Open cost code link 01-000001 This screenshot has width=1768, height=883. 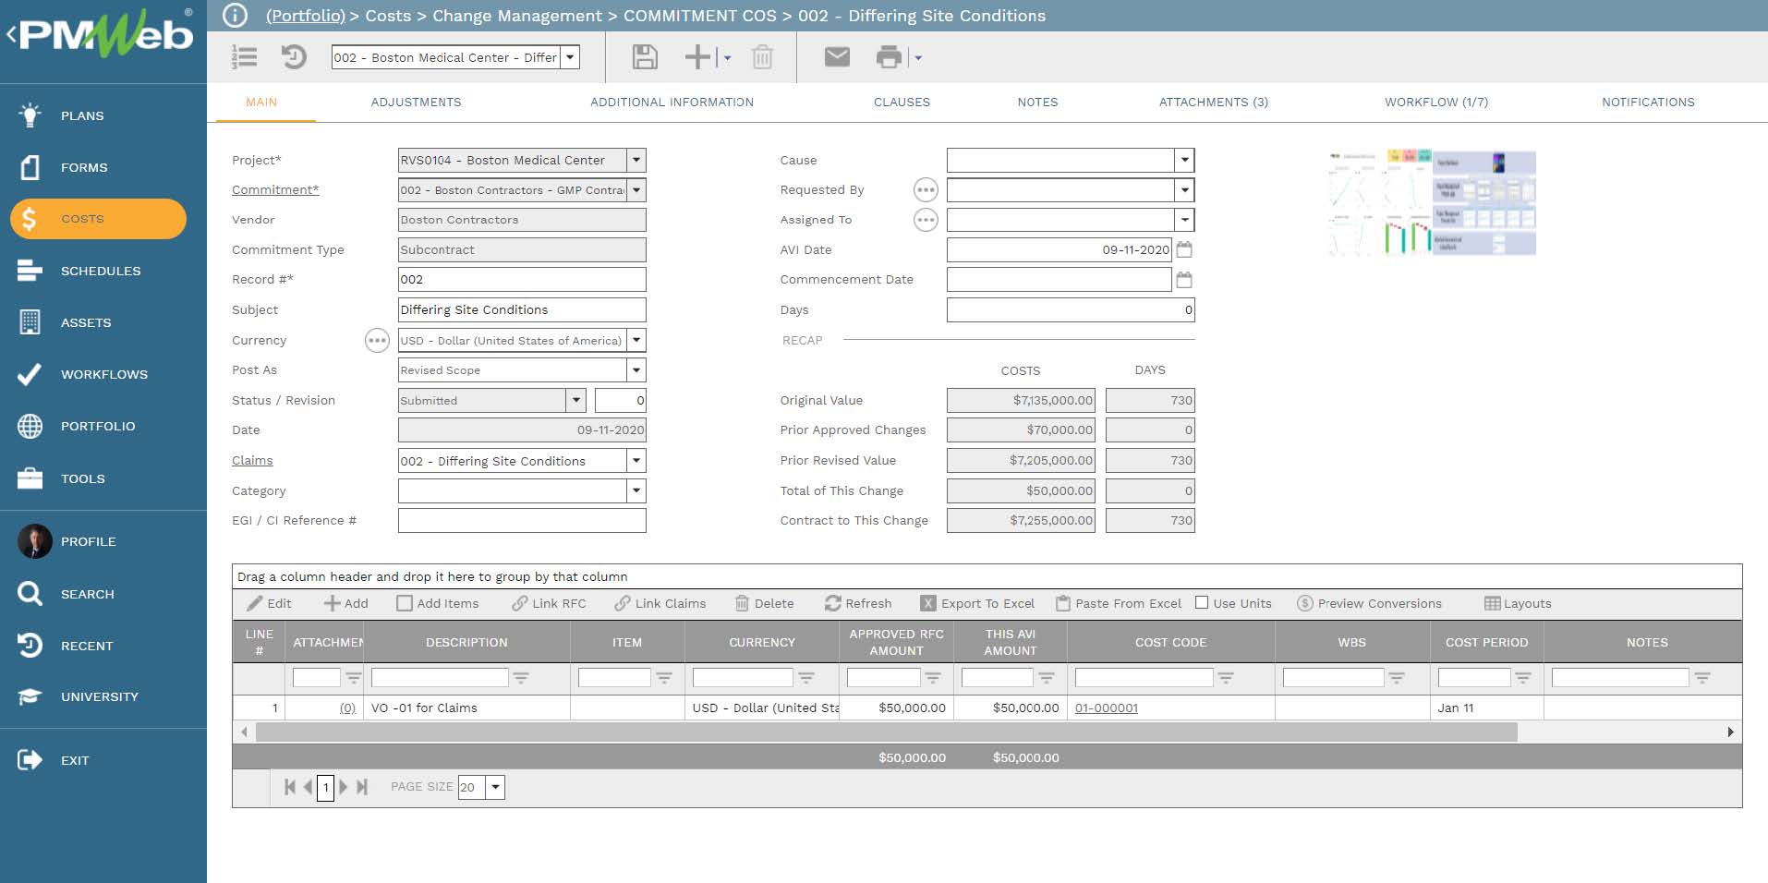(1107, 708)
